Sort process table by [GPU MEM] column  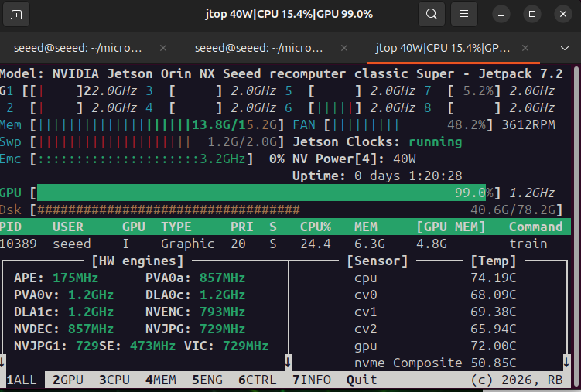(x=451, y=227)
